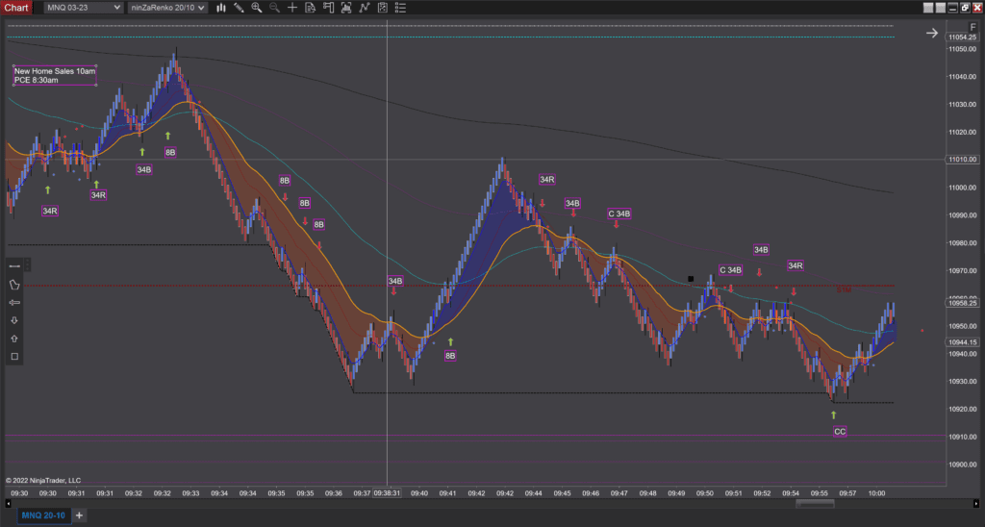Click the right arrow scroll-to-latest button
Screen dimensions: 985x527
[931, 33]
